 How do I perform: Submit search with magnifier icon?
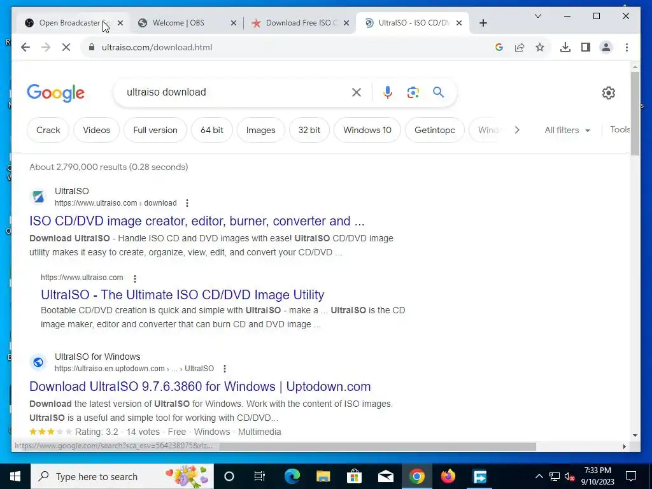tap(438, 92)
